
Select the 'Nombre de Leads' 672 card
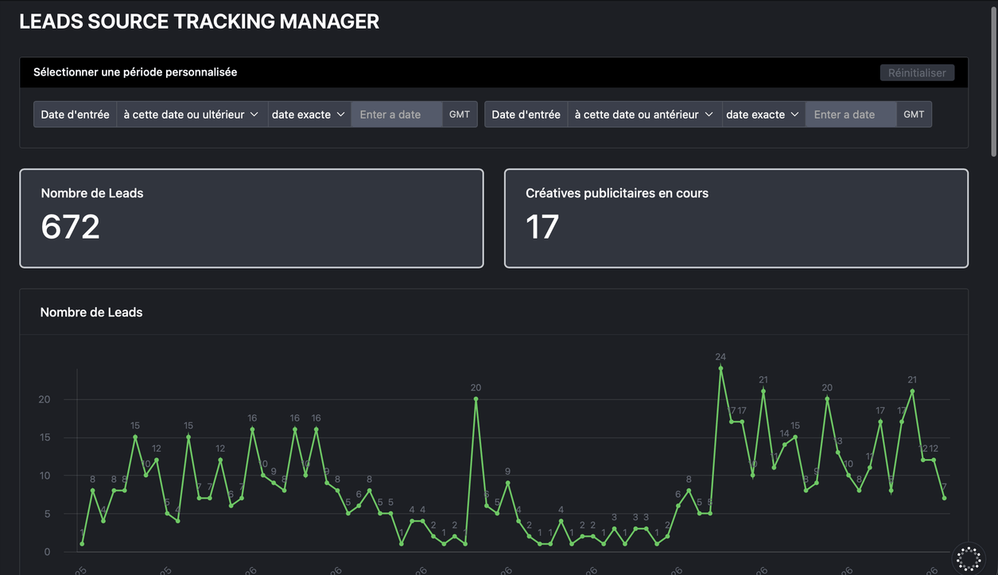pos(251,218)
